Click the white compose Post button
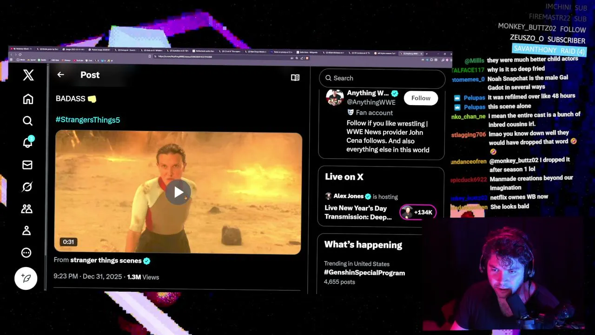This screenshot has width=595, height=335. (26, 278)
